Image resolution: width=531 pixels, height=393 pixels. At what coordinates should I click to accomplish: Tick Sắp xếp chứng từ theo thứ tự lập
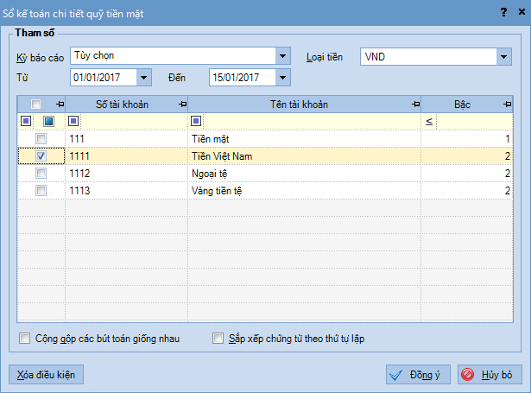tap(218, 338)
